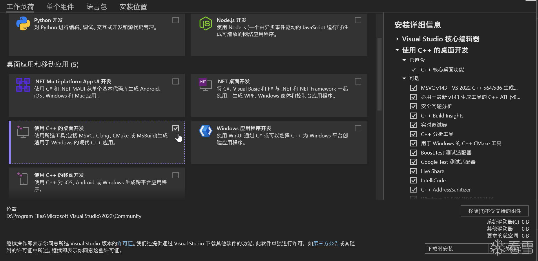Uncheck the C++ ATL v143 option
538x261 pixels.
point(413,97)
